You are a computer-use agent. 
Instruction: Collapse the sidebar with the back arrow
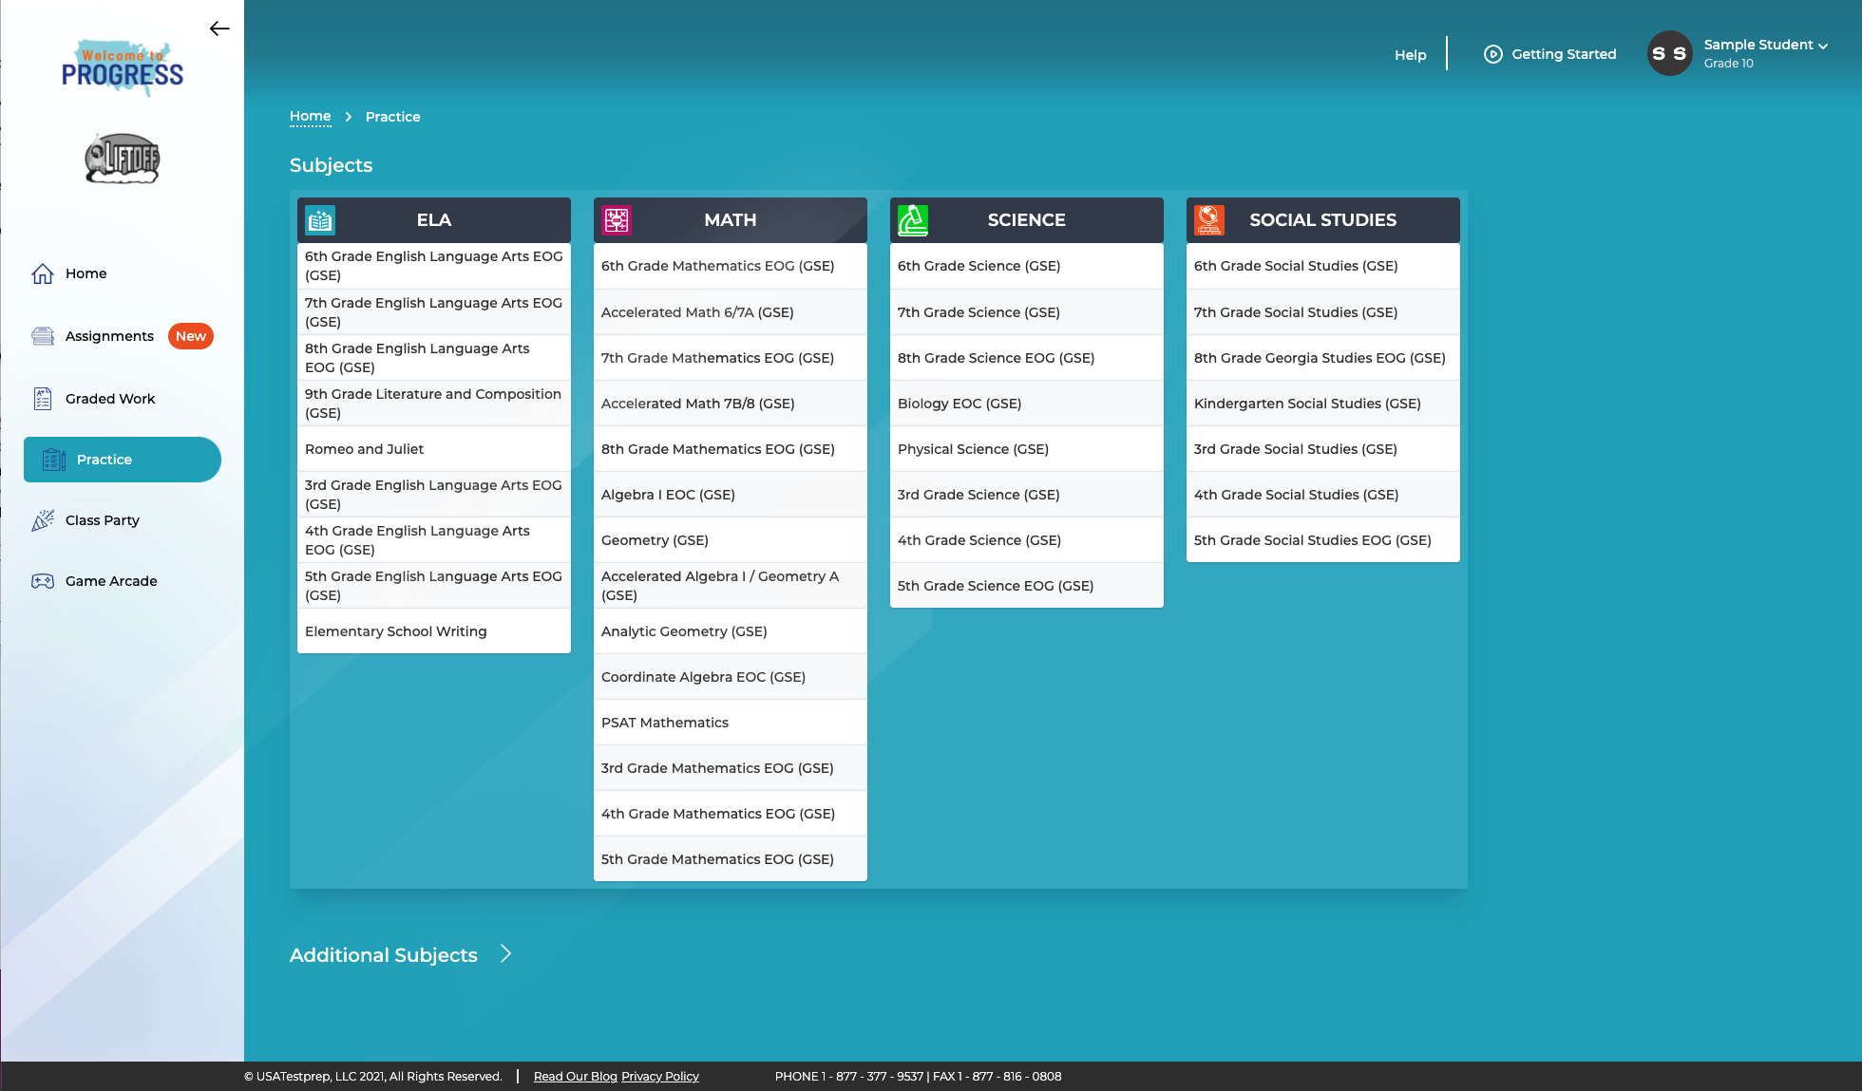point(219,28)
